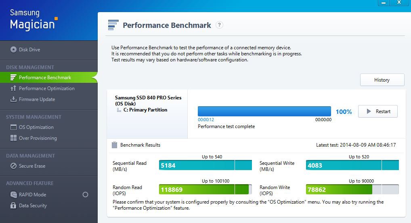The height and width of the screenshot is (223, 411).
Task: Click the 'Up to 100100' label
Action: 216,181
